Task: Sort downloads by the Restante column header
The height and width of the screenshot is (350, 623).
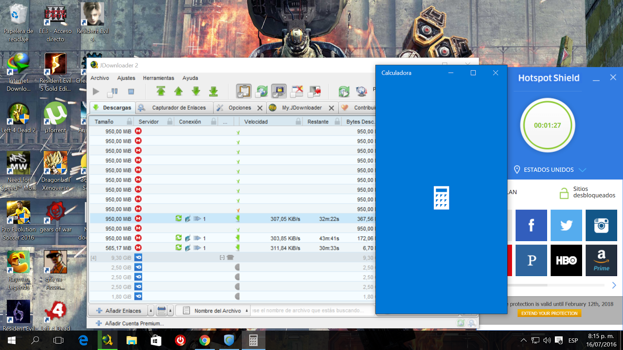Action: 318,122
